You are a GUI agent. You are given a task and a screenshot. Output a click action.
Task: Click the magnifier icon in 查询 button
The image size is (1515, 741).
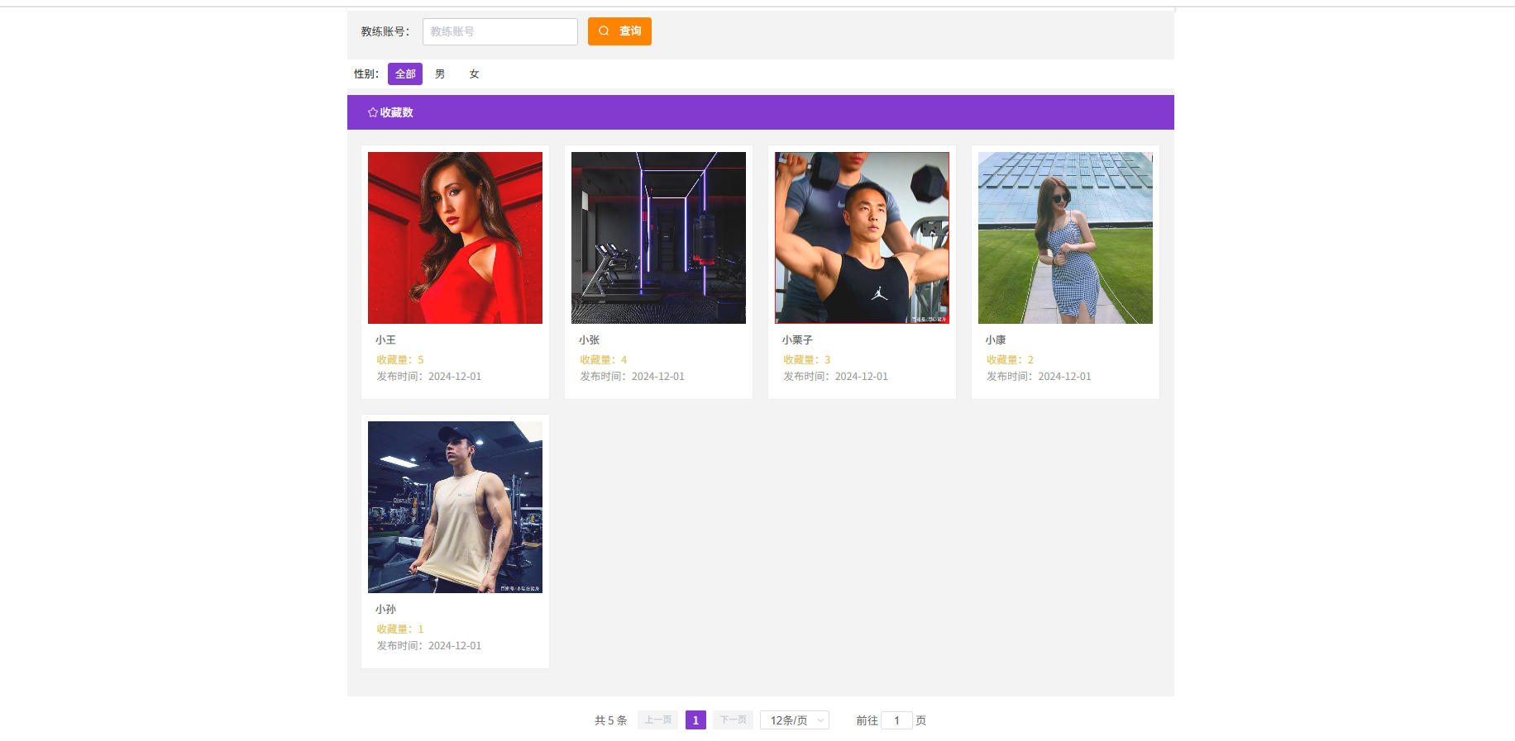[x=604, y=31]
